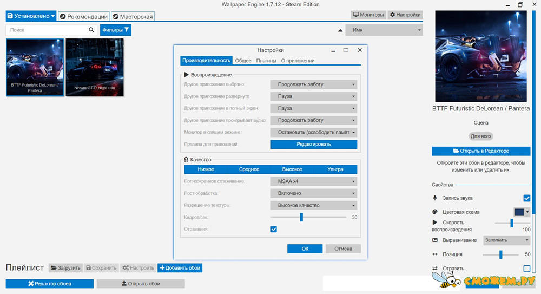
Task: Maximize the Настройки dialog
Action: (346, 50)
